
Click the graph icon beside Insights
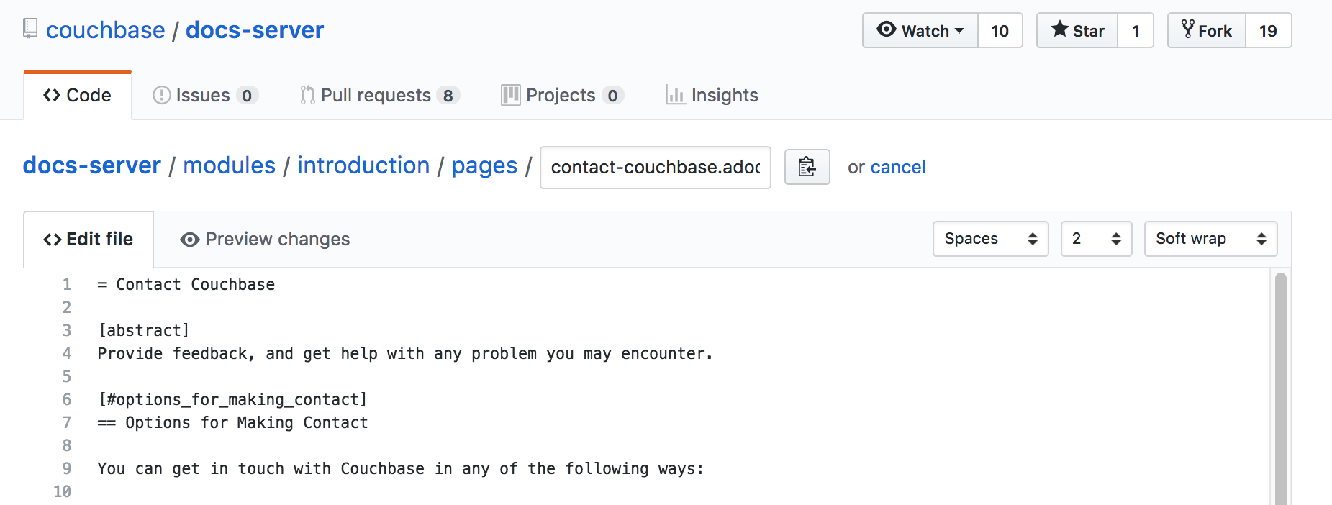pos(675,94)
